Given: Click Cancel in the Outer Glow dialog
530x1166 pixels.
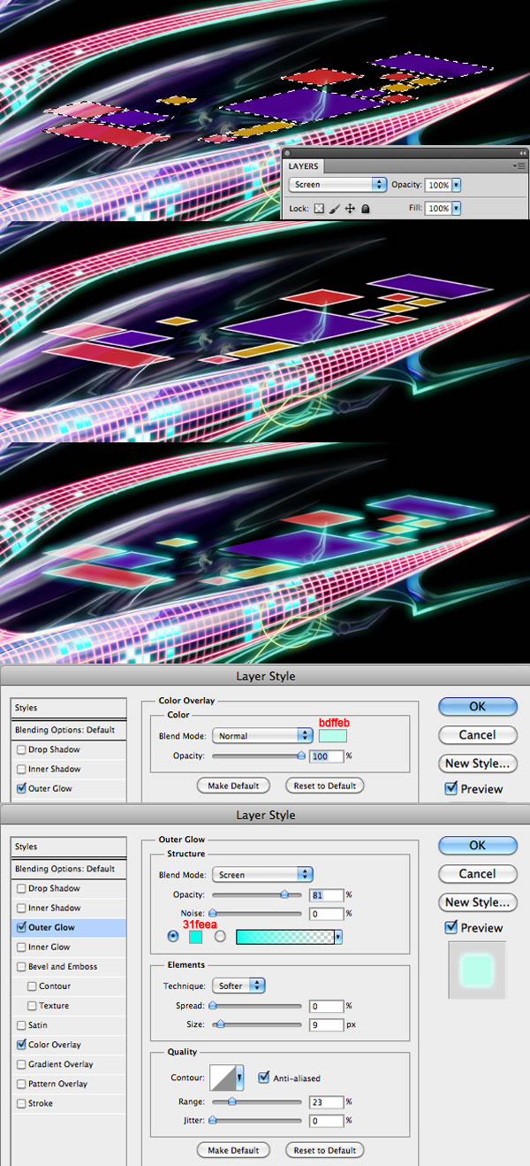Looking at the screenshot, I should 477,874.
